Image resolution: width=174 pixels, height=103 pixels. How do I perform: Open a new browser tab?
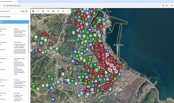click(x=20, y=1)
